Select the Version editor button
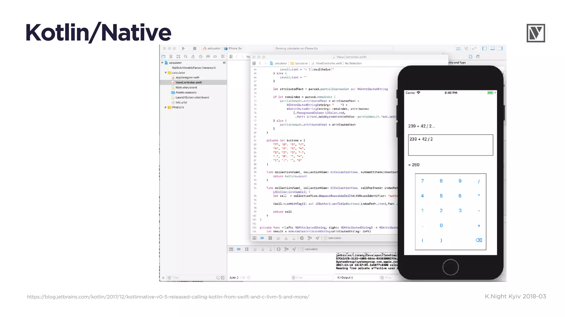The image size is (565, 317). [474, 48]
